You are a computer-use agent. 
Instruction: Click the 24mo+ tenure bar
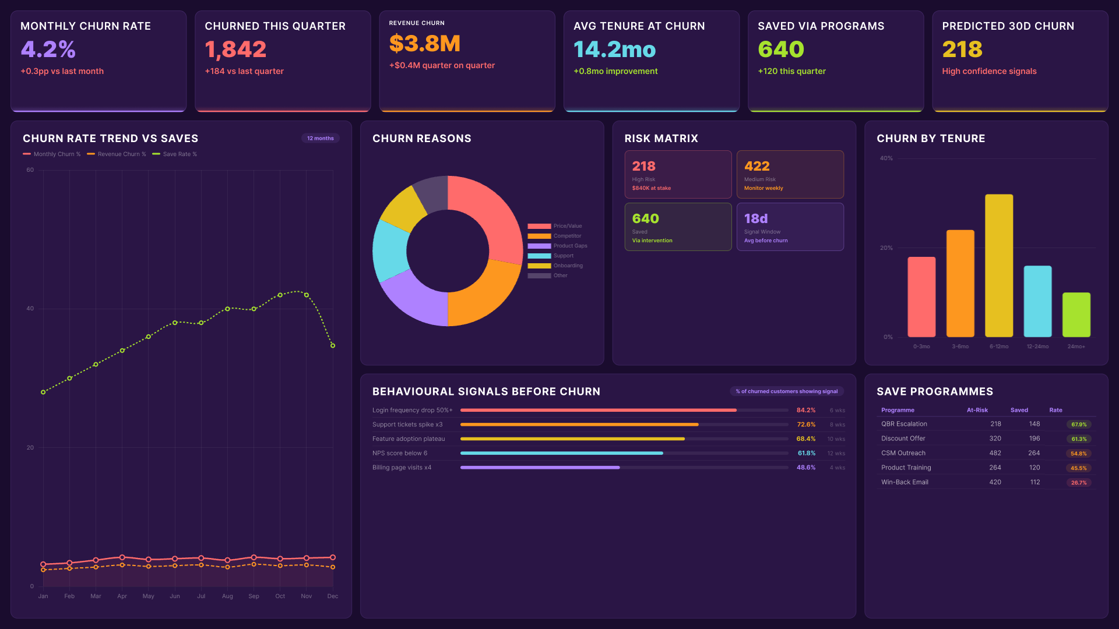pos(1076,315)
